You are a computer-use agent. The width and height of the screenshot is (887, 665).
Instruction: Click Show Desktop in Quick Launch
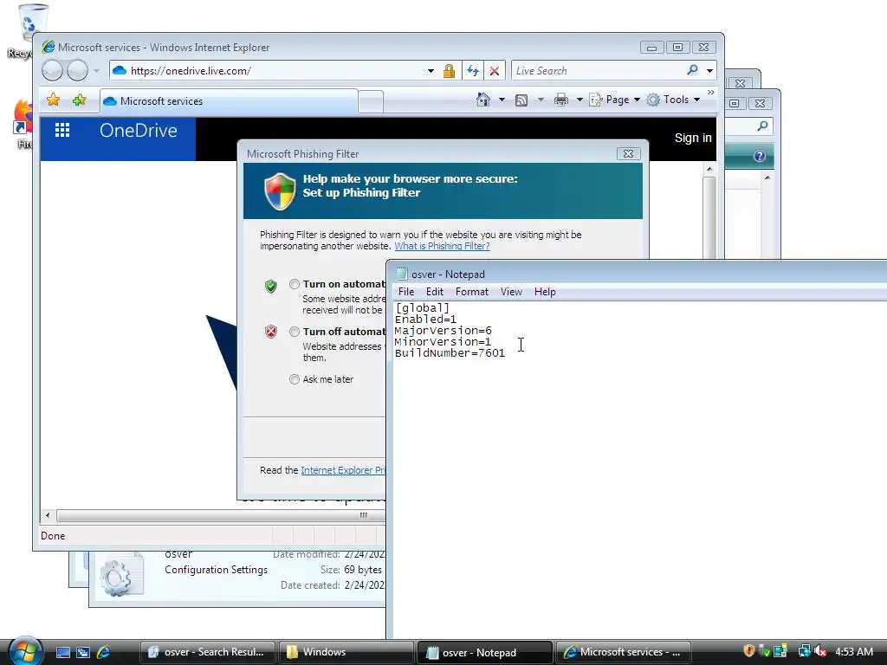click(x=62, y=652)
